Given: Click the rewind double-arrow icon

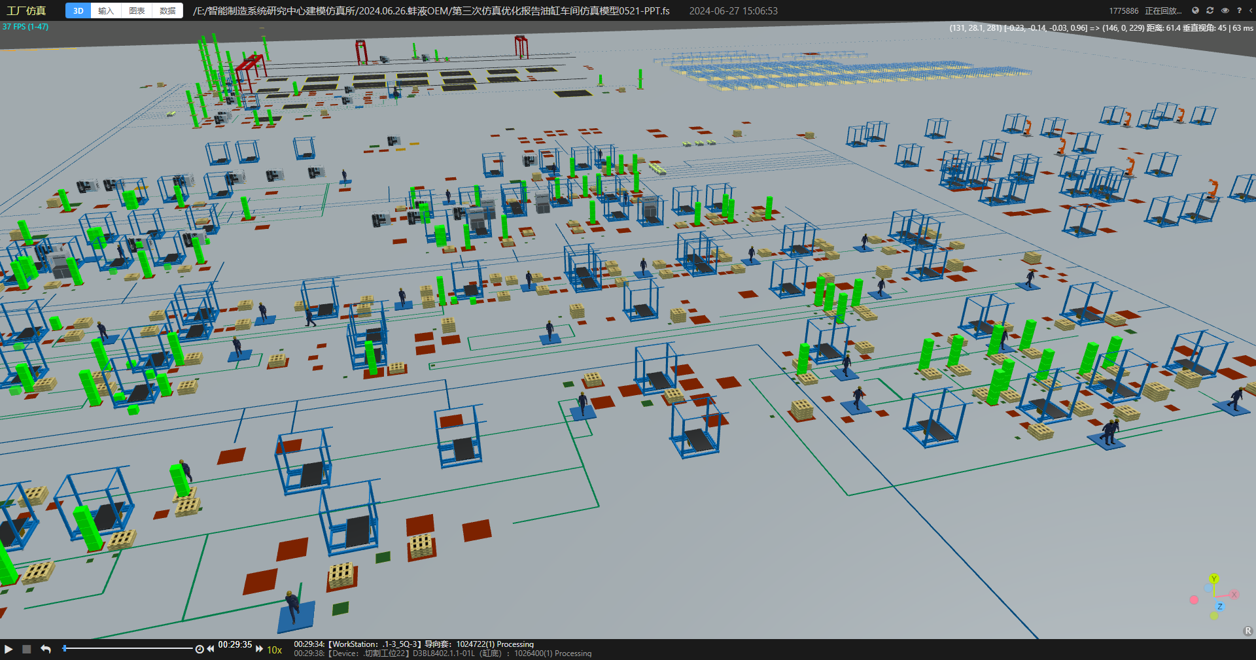Looking at the screenshot, I should coord(211,649).
